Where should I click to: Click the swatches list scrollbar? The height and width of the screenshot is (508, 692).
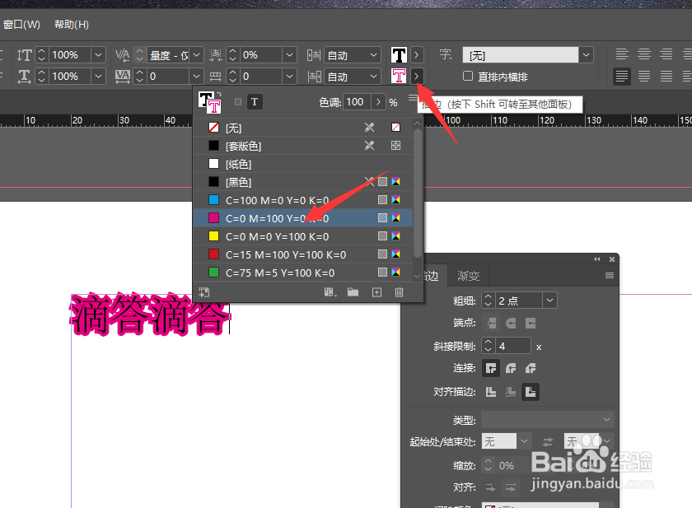click(418, 193)
